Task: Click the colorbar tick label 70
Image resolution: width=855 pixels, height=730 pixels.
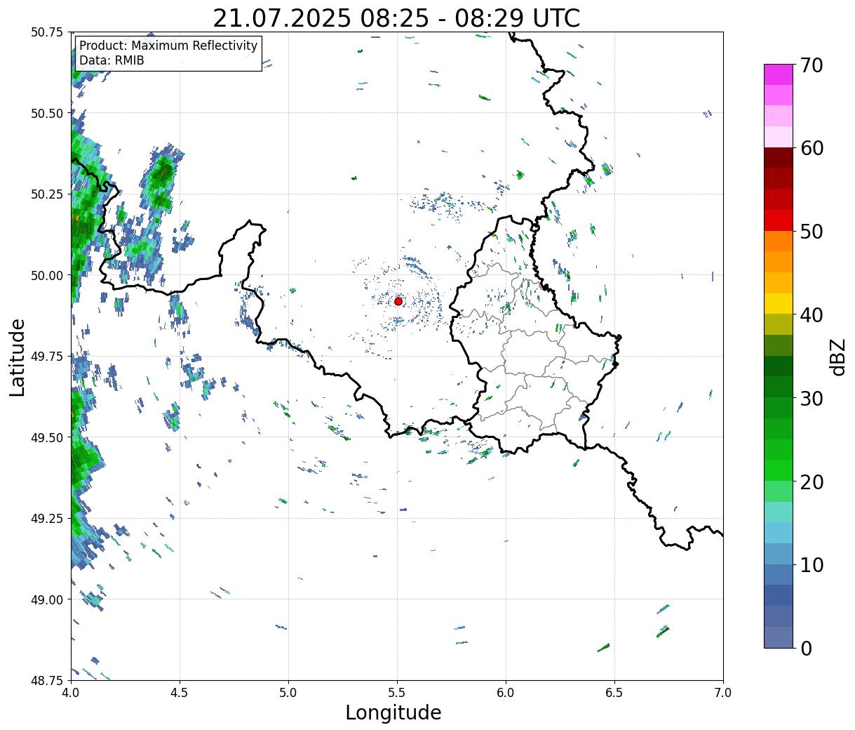Action: tap(812, 65)
